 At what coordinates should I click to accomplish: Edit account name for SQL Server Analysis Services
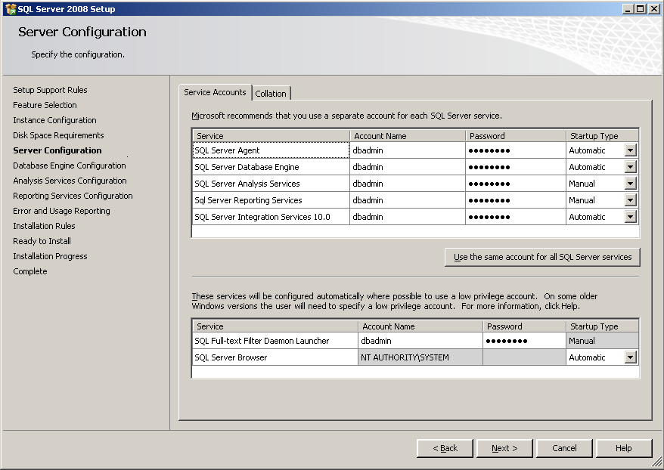tap(408, 183)
